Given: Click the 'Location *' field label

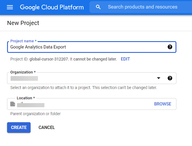Looking at the screenshot, I should pyautogui.click(x=26, y=98).
